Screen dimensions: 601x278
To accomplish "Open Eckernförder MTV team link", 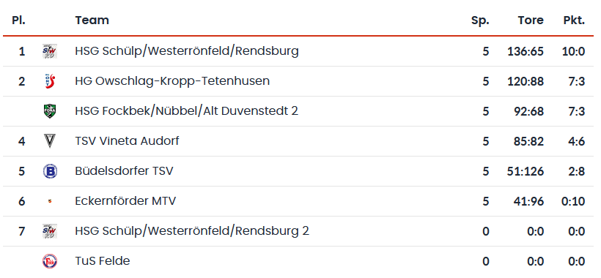I will (125, 201).
